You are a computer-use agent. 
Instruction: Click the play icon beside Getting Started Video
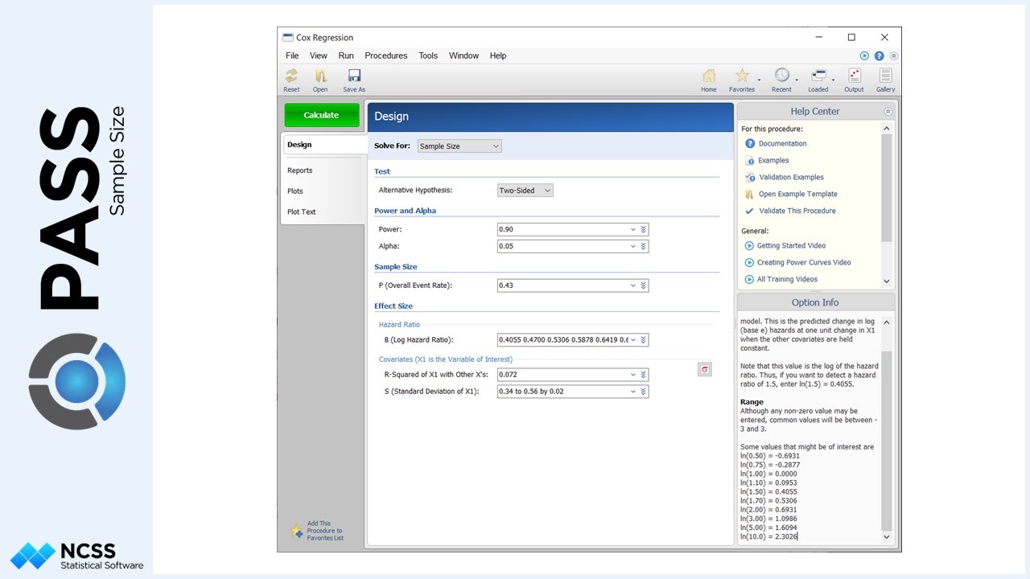point(749,246)
